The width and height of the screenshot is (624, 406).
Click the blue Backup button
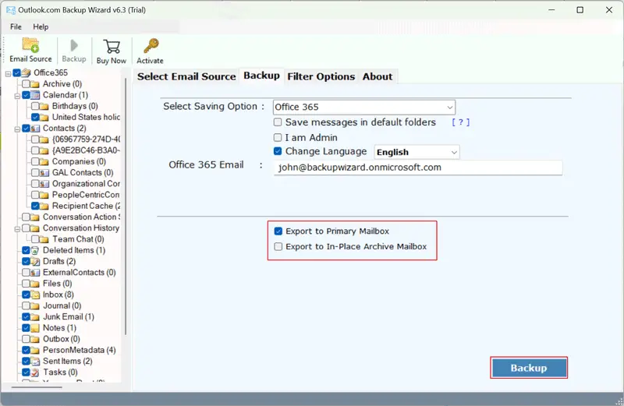pyautogui.click(x=529, y=368)
